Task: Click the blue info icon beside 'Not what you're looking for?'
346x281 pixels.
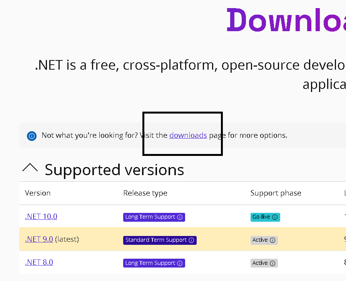Action: 32,136
